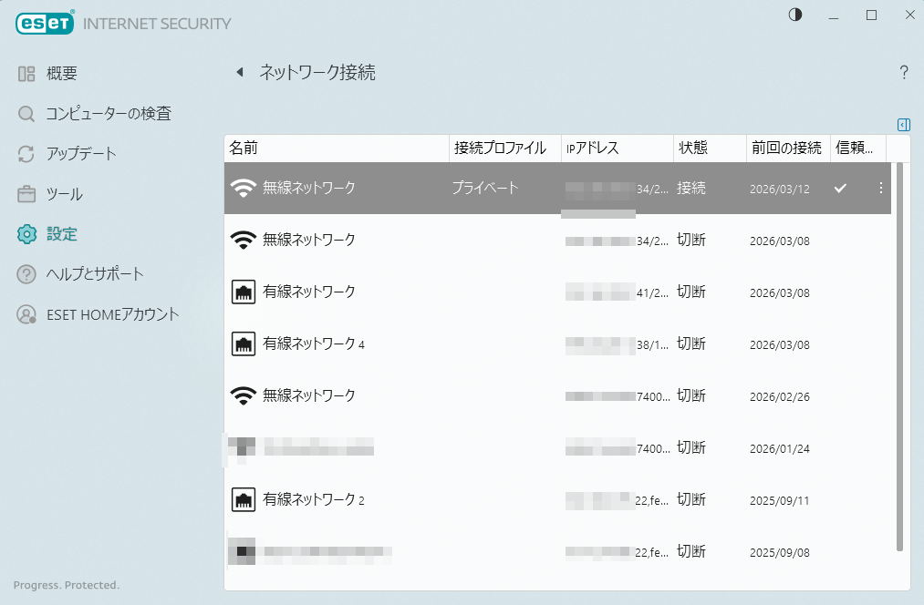Open ヘルプとサポート from the sidebar
This screenshot has height=605, width=924.
point(95,274)
